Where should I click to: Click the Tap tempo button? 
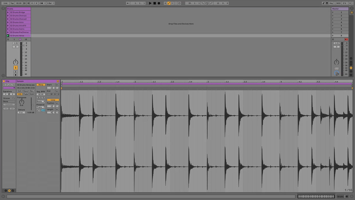pos(12,3)
